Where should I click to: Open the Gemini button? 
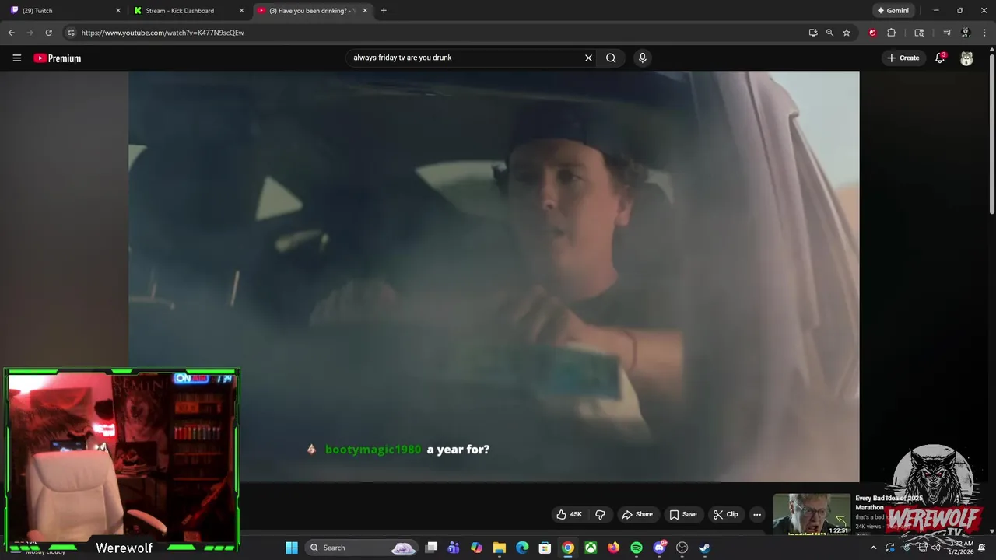pyautogui.click(x=893, y=10)
